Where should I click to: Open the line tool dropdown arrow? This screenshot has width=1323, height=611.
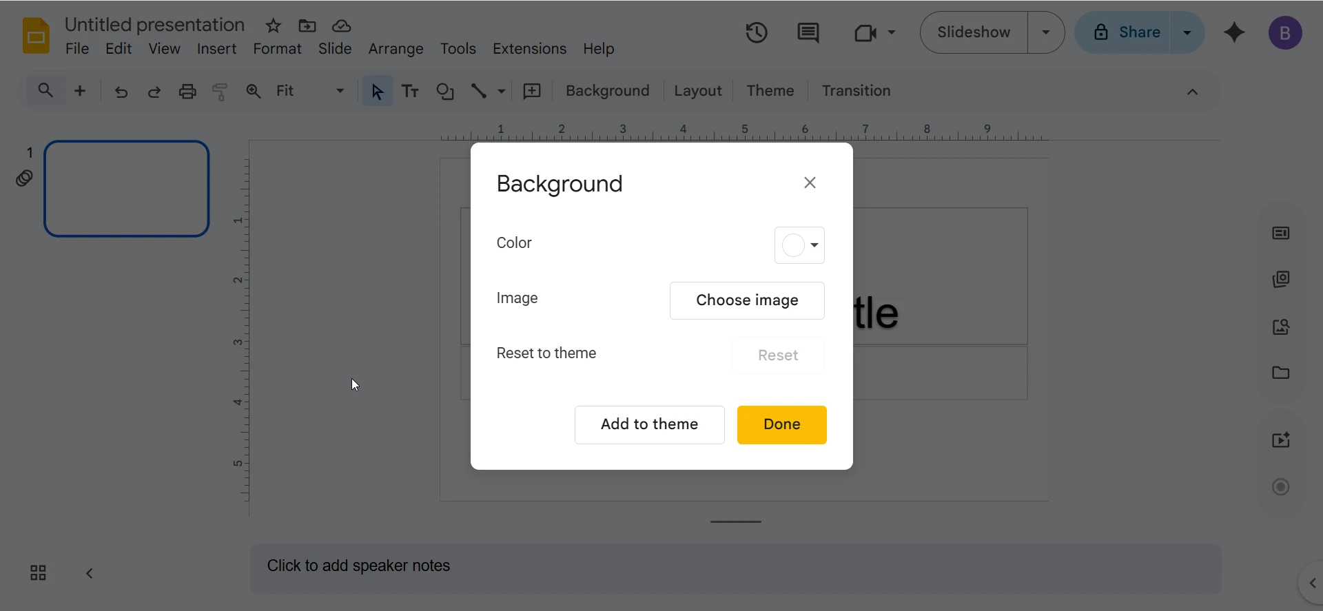coord(502,91)
